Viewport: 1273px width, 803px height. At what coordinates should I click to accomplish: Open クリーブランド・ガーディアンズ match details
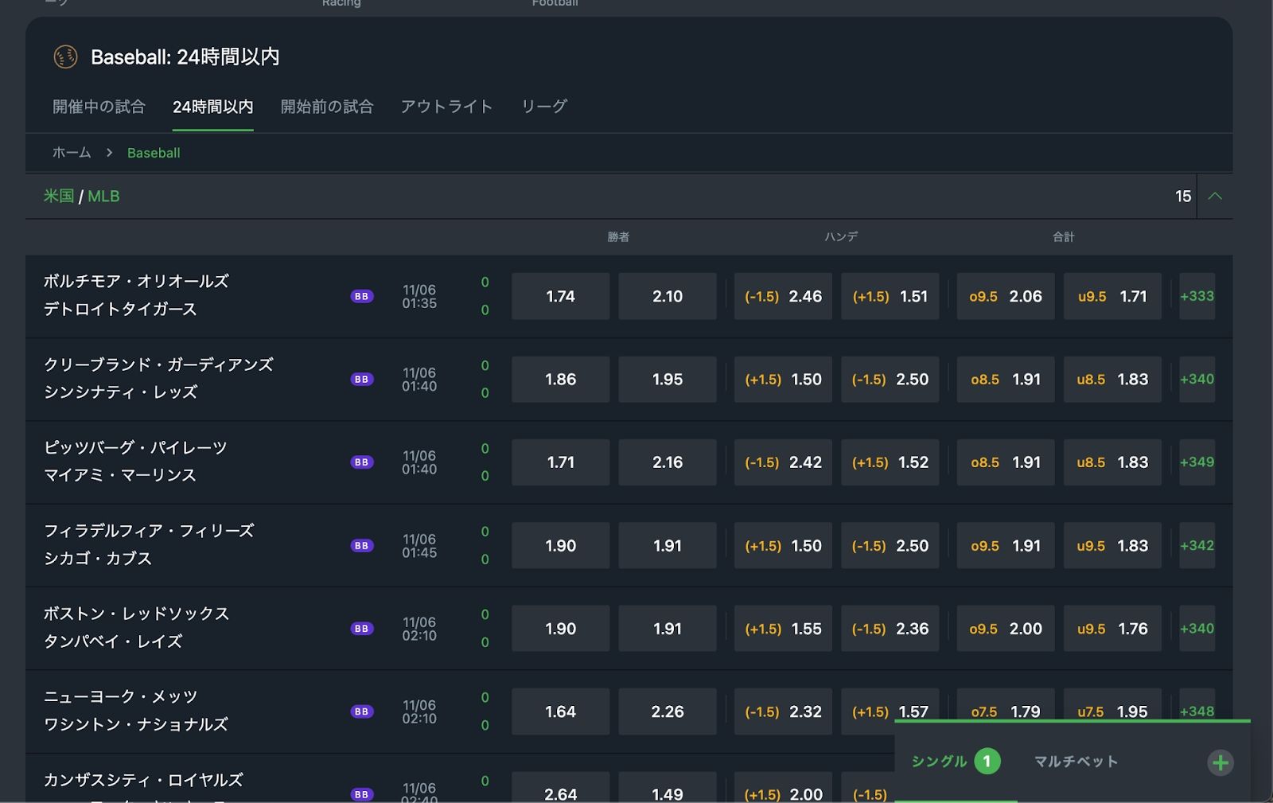(x=158, y=364)
